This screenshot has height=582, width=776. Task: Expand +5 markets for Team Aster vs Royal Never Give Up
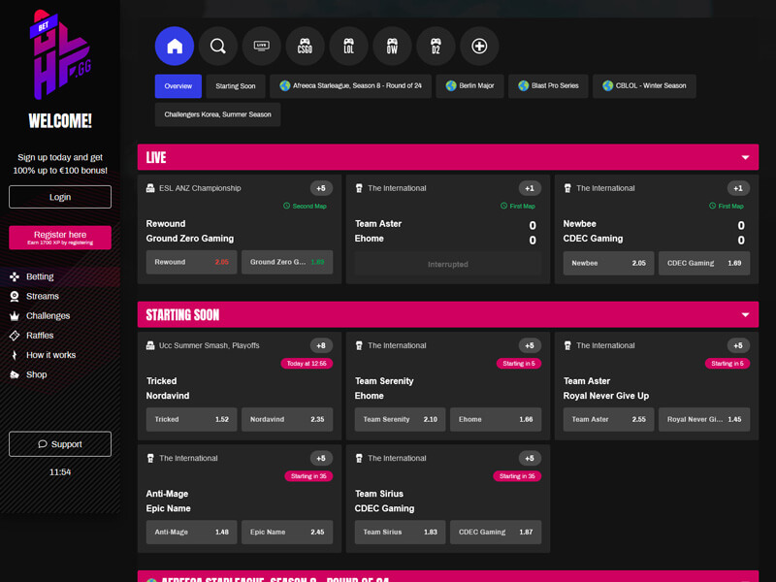pyautogui.click(x=738, y=345)
